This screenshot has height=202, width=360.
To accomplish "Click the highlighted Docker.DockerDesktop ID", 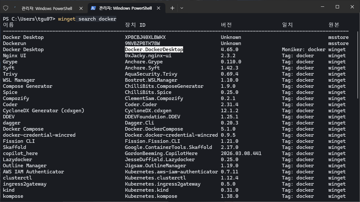I will 154,50.
